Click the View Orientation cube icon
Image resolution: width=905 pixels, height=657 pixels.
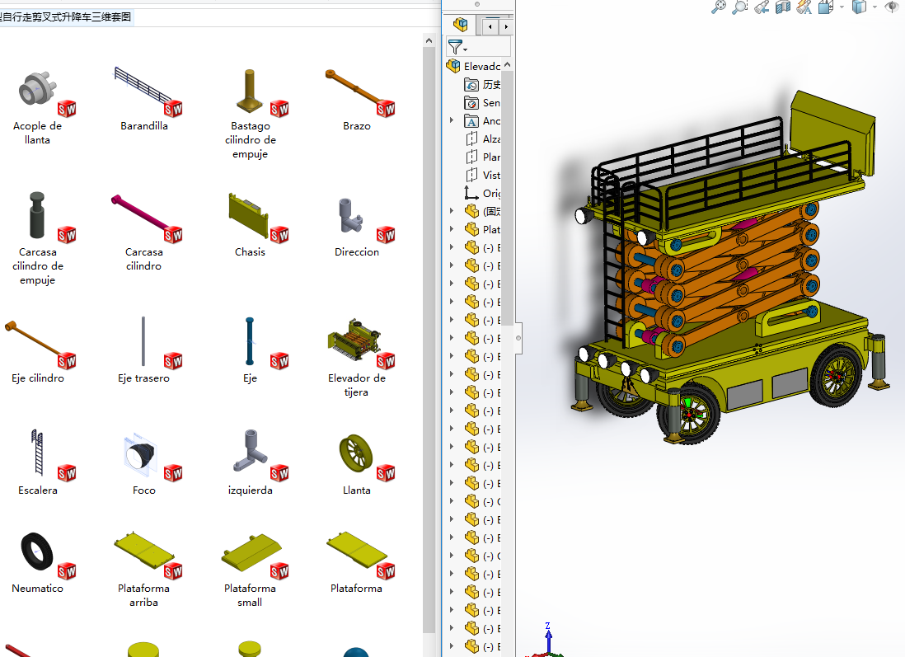[826, 7]
